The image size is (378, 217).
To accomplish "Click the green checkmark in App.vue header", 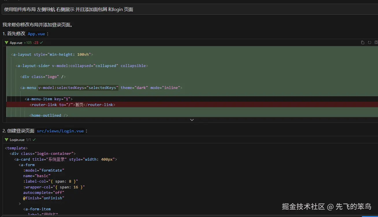I will coord(41,42).
